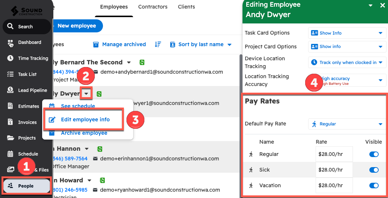
Task: Expand the Default Pay Rate dropdown
Action: tap(347, 124)
